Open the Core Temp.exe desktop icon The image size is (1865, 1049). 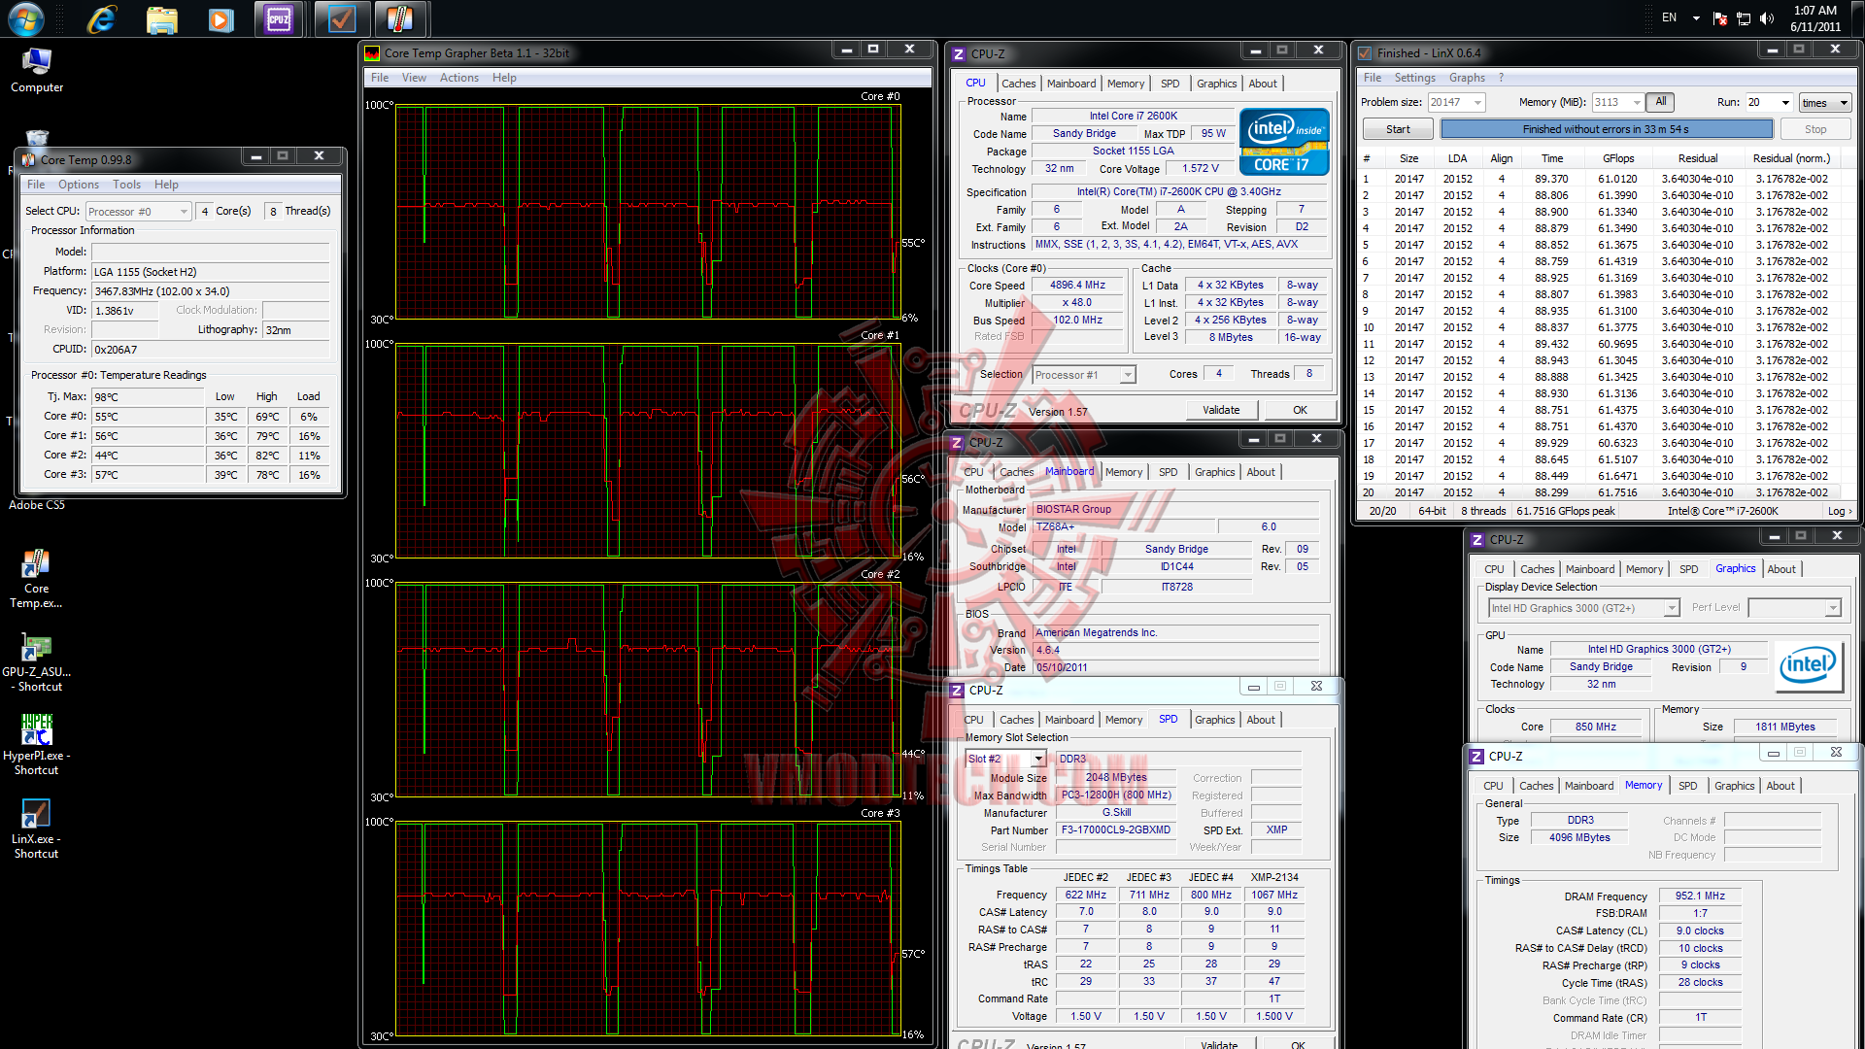(x=36, y=563)
